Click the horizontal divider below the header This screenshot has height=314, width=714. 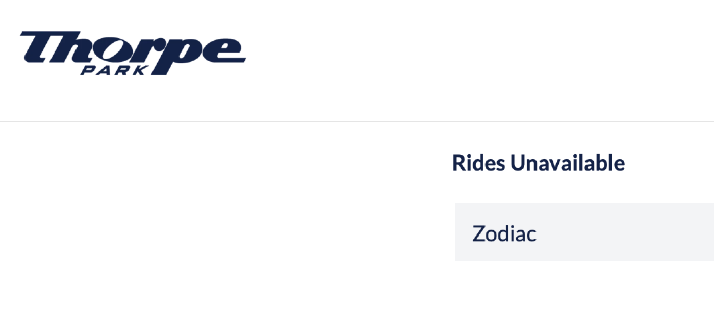click(357, 122)
